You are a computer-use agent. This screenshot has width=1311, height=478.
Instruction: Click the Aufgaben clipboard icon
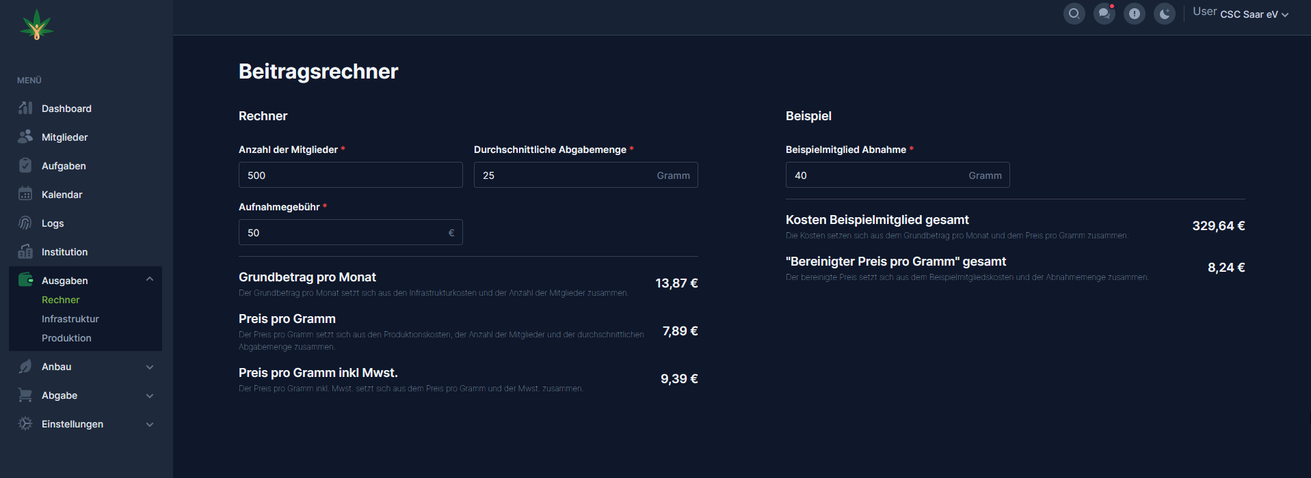[25, 165]
